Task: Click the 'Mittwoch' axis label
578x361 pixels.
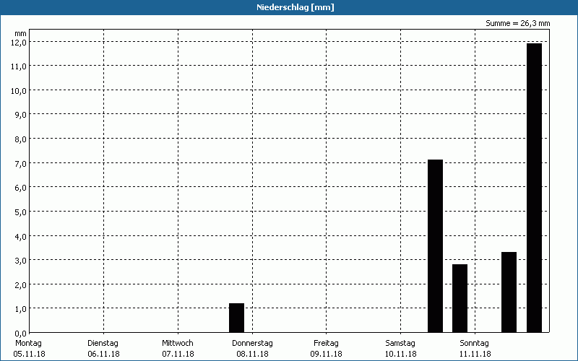Action: pos(178,344)
